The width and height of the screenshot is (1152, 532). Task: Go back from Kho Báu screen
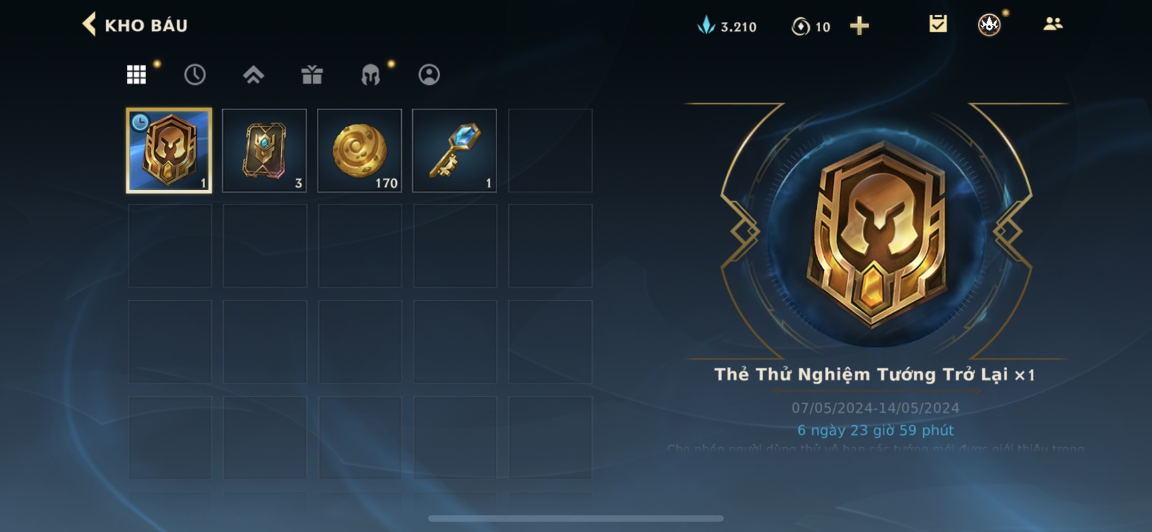(89, 25)
